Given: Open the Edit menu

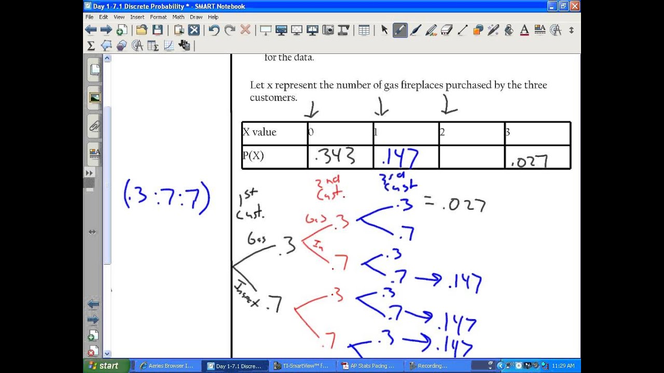Looking at the screenshot, I should [x=104, y=17].
